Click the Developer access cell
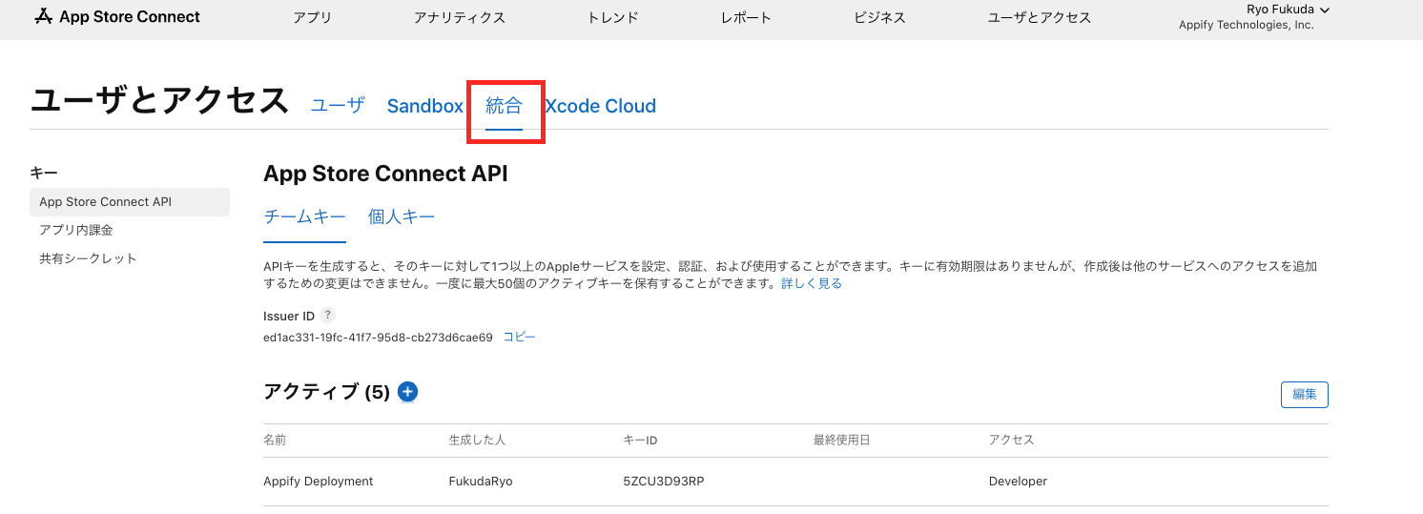Image resolution: width=1423 pixels, height=514 pixels. pos(1018,482)
